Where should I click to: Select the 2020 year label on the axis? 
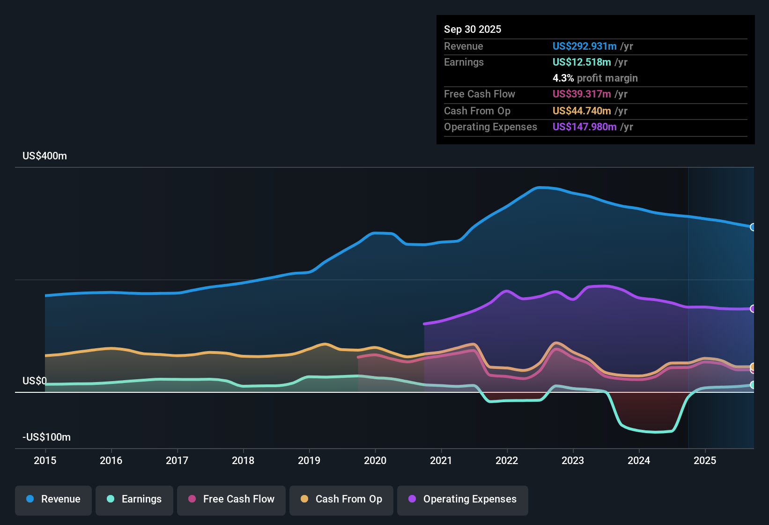(375, 461)
